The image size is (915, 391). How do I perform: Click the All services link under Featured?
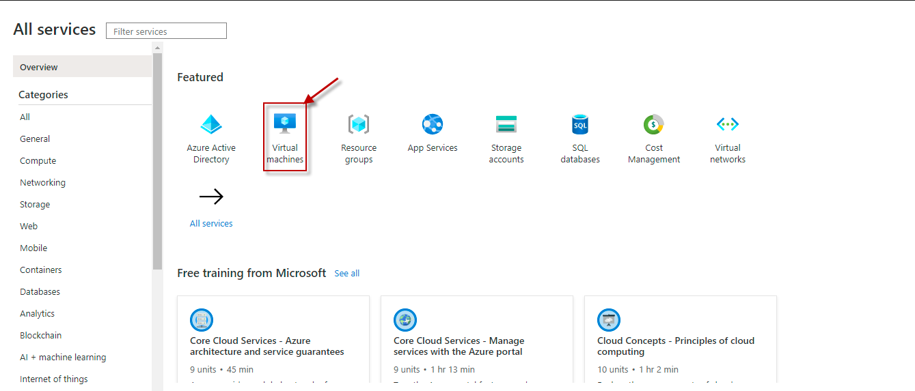[211, 223]
